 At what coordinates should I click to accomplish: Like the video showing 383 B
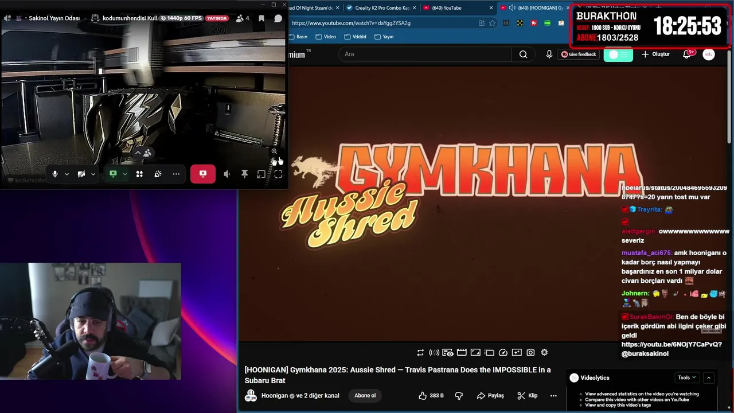coord(431,395)
